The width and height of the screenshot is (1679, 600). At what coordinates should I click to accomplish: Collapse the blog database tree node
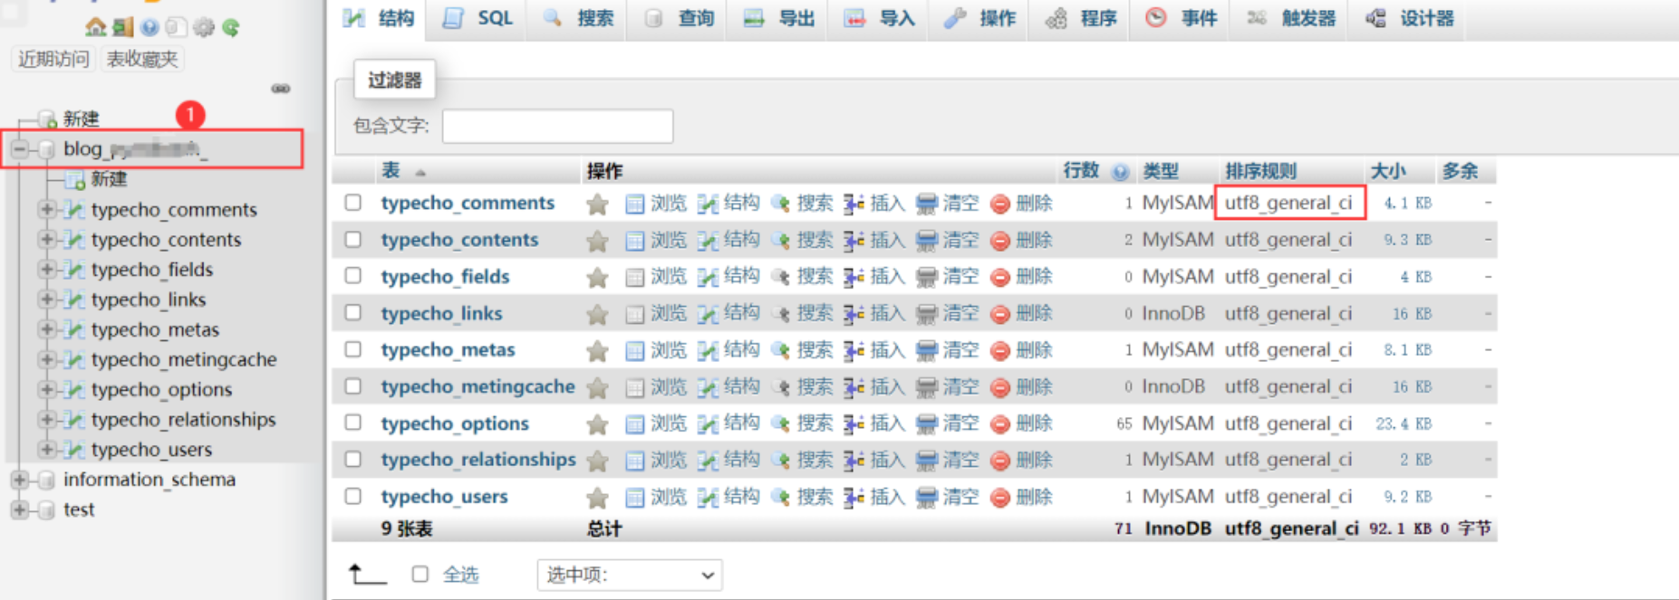tap(19, 149)
